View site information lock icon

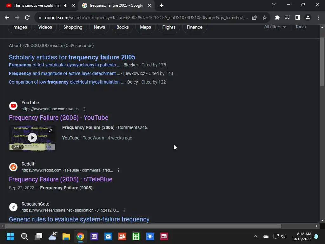click(x=40, y=18)
